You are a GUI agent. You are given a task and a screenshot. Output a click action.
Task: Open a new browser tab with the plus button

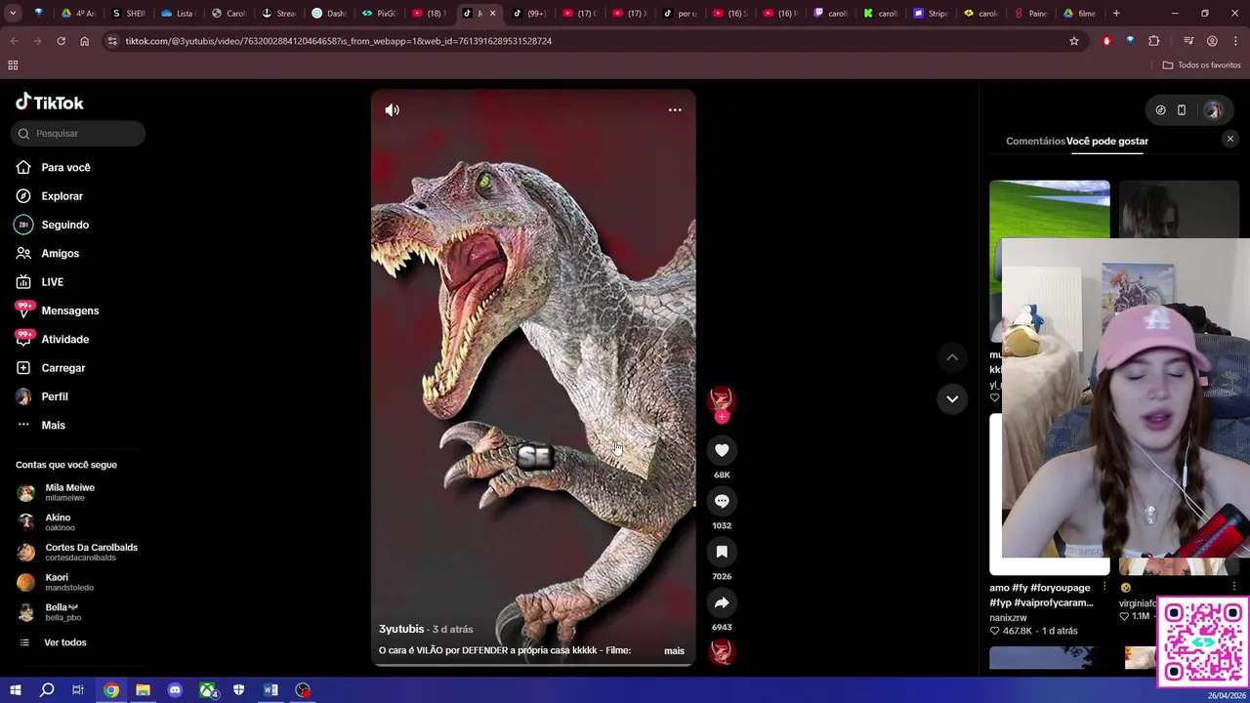[1116, 14]
